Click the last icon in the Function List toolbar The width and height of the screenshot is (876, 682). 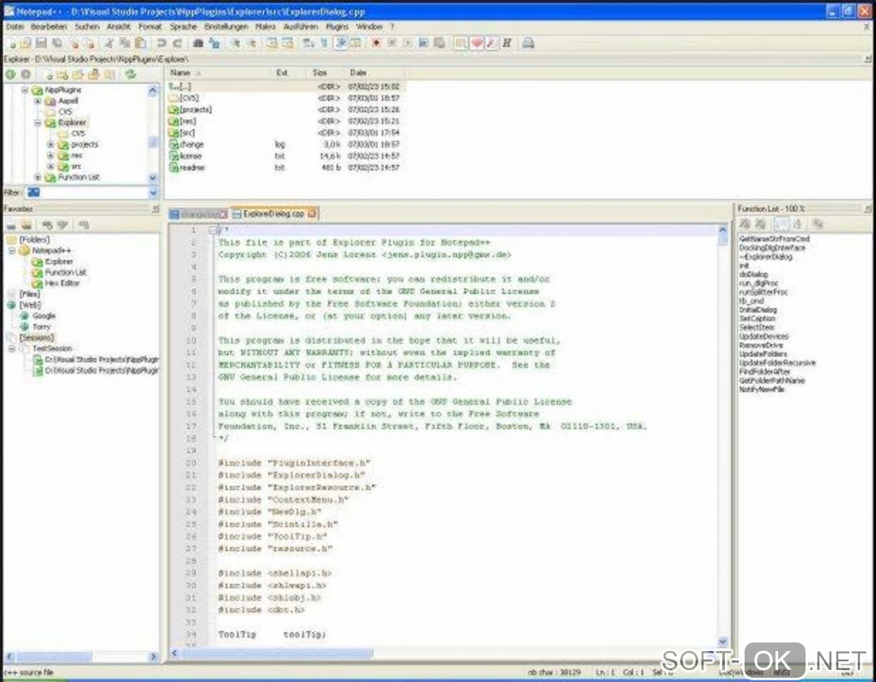pos(818,224)
